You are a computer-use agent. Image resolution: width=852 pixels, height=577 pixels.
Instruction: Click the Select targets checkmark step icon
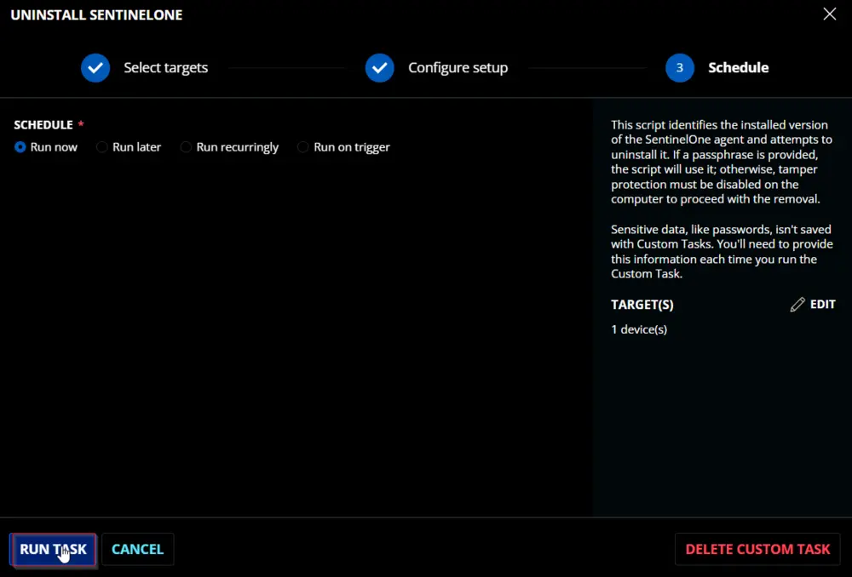tap(95, 68)
